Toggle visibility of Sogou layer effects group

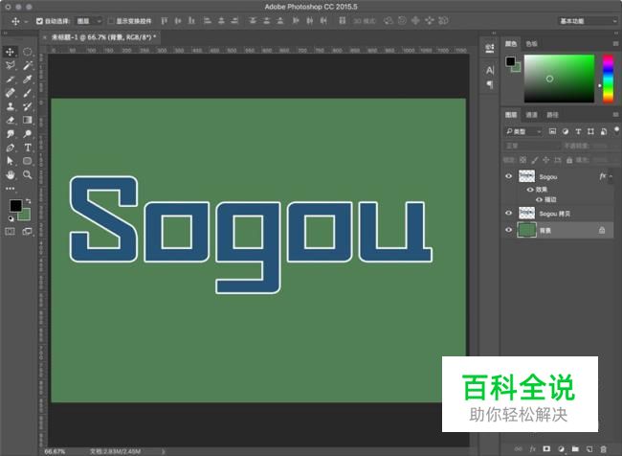[529, 190]
